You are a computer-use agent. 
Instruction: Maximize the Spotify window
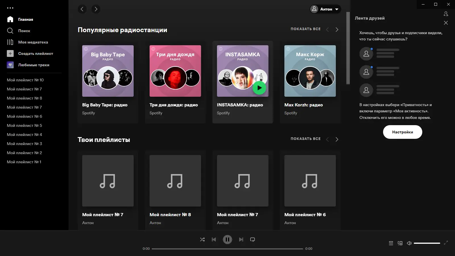436,4
